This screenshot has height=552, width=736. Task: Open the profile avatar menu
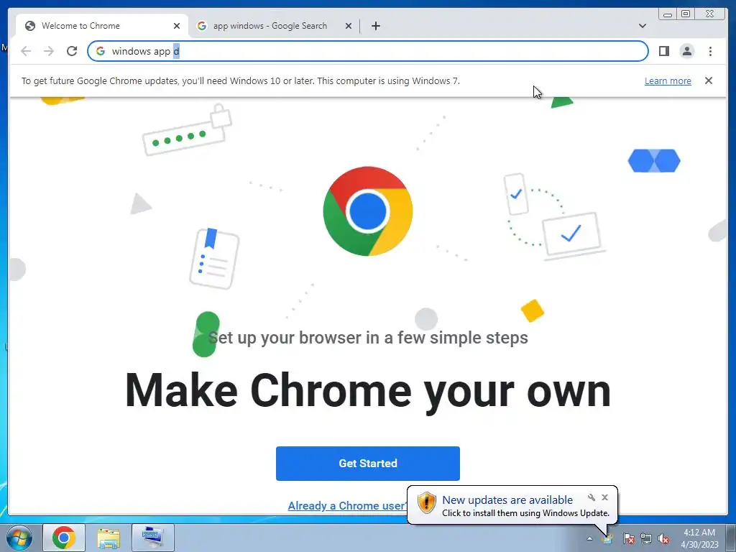point(686,51)
